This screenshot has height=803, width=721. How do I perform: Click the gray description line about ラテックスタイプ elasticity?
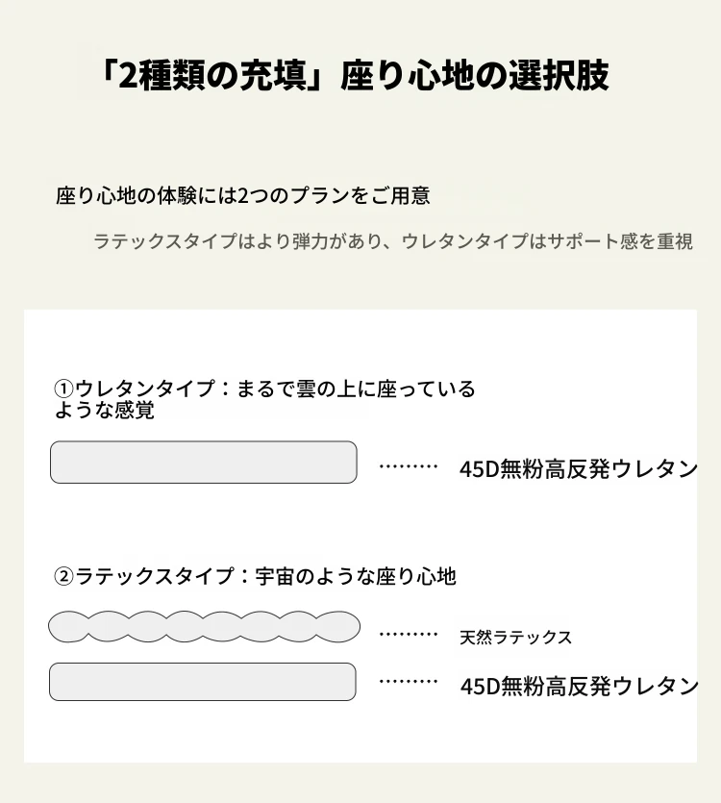tap(393, 241)
